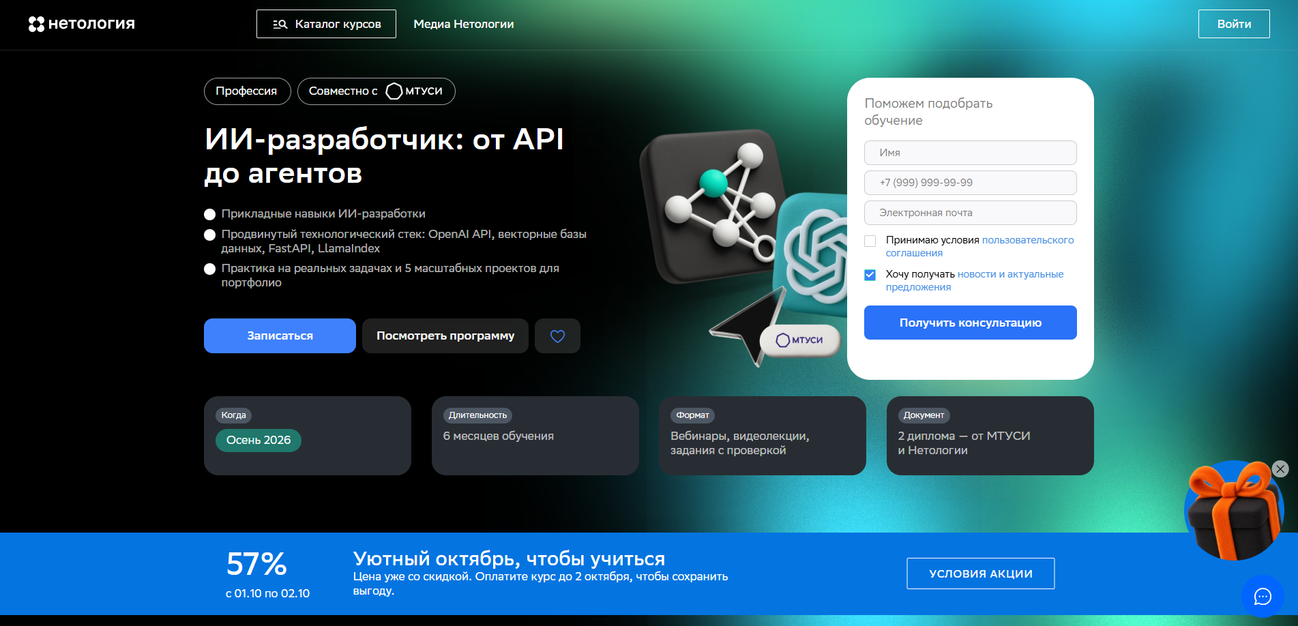Image resolution: width=1298 pixels, height=626 pixels.
Task: Click the Длительность label
Action: click(477, 415)
